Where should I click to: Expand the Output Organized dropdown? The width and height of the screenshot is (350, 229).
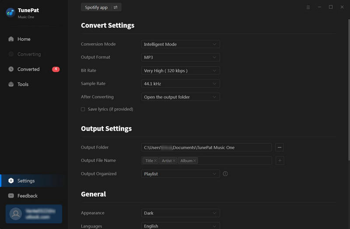[x=180, y=173]
